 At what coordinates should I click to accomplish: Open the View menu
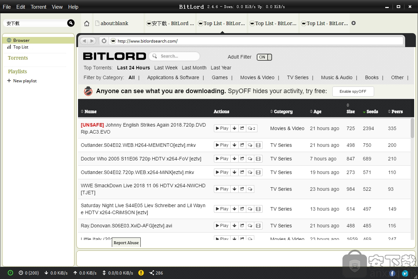(x=57, y=7)
